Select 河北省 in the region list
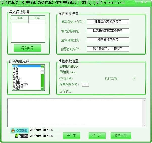Screen dimensions: 152x143 (27, 79)
